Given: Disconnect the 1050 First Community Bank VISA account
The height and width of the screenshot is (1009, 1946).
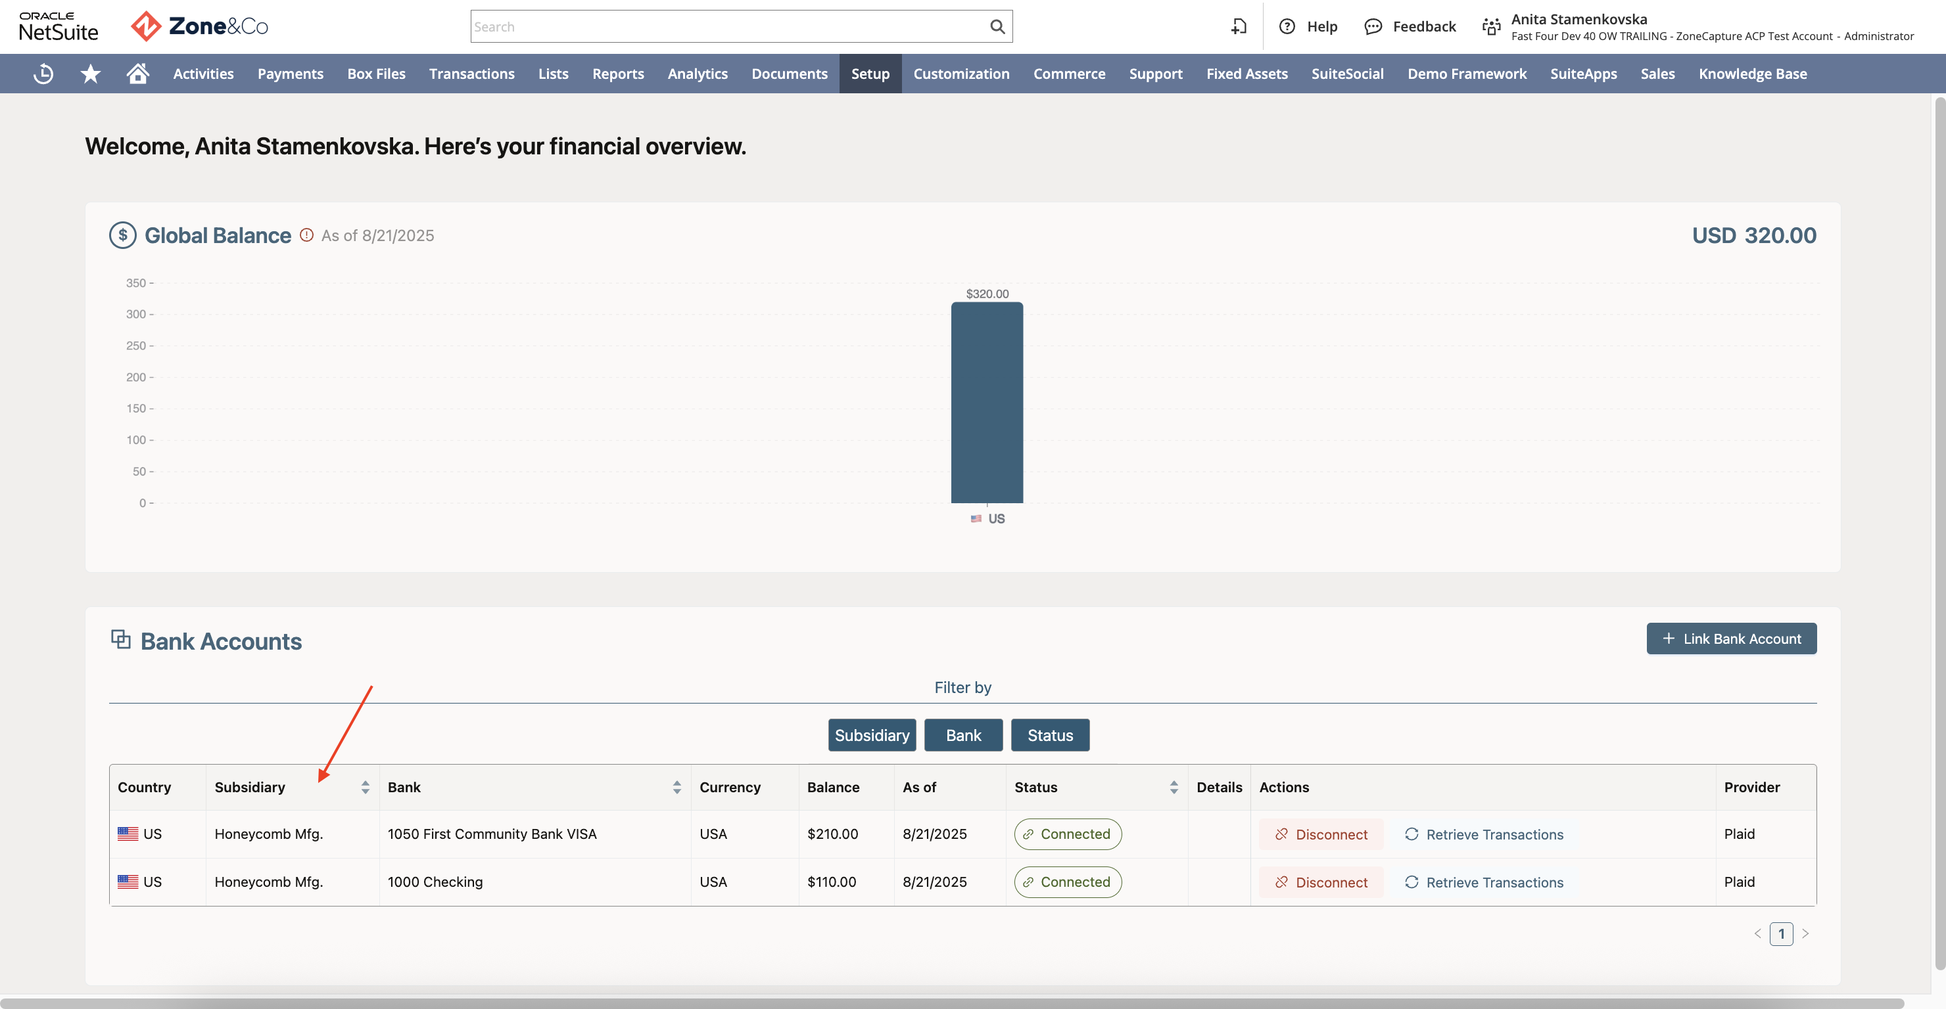Looking at the screenshot, I should pos(1321,834).
